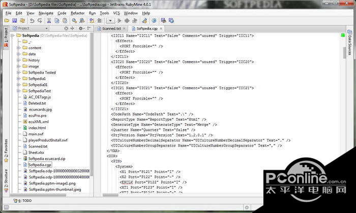Screen dimensions: 356x213
Task: Open the Edit menu
Action: tap(19, 13)
